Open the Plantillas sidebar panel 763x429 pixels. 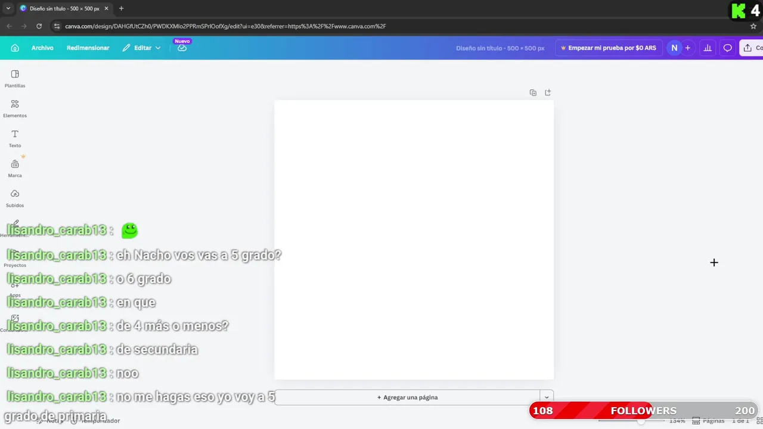15,79
